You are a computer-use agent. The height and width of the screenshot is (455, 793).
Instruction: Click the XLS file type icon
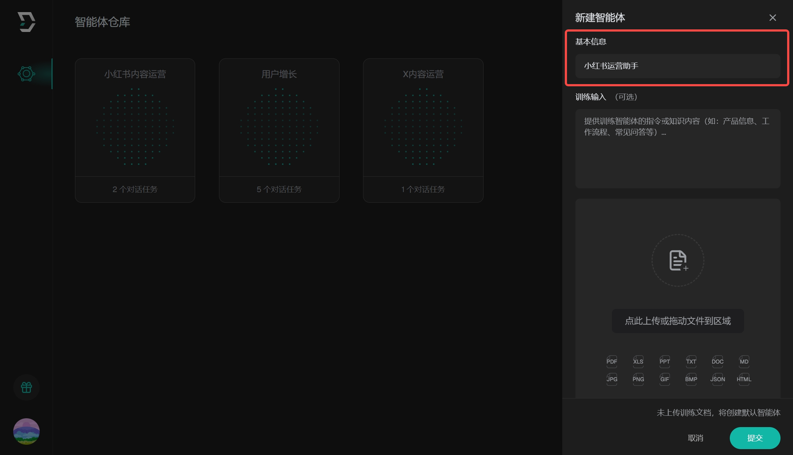point(638,361)
